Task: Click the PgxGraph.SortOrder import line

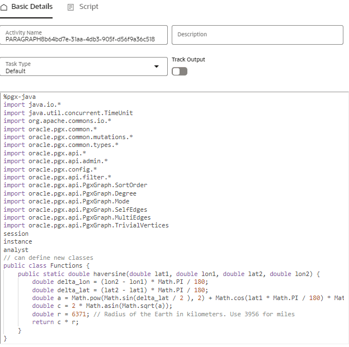Action: tap(76, 186)
